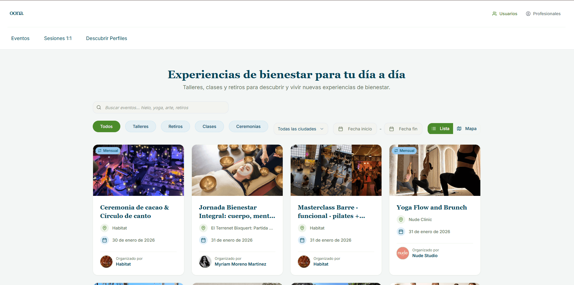Expand the Todas las ciudades dropdown
The width and height of the screenshot is (574, 285).
coord(301,129)
